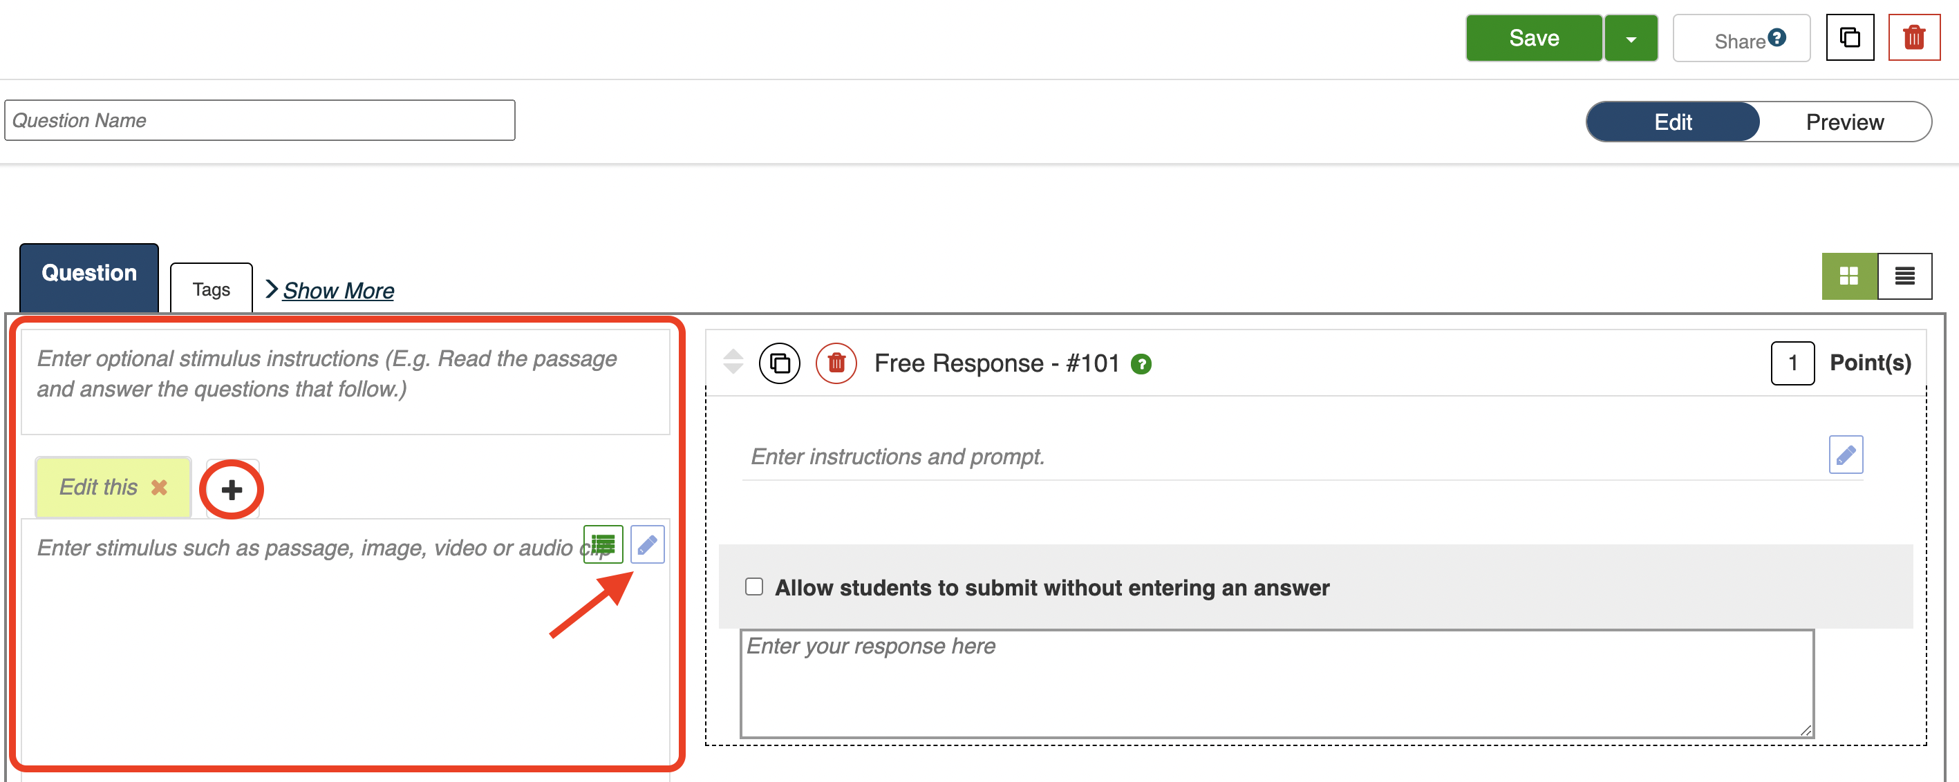The height and width of the screenshot is (782, 1959).
Task: Click the red trash icon at top right
Action: (1913, 37)
